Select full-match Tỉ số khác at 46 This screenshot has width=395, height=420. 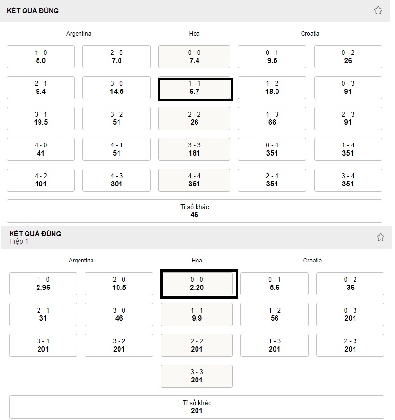coord(194,211)
